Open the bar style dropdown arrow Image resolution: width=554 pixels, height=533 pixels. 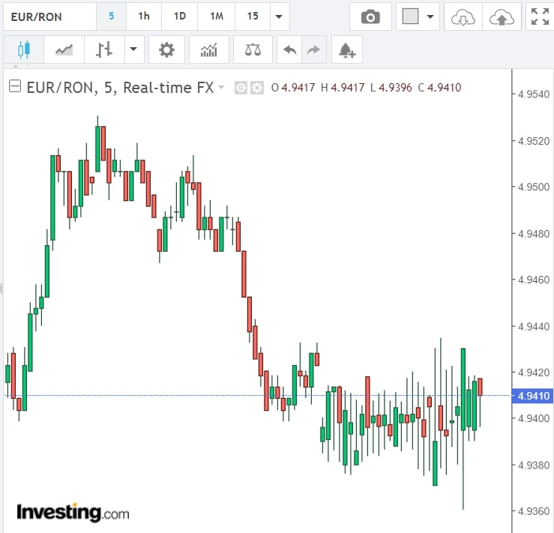(133, 50)
